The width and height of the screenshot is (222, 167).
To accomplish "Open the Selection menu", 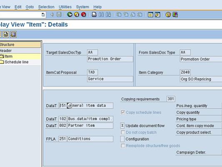I will tap(46, 7).
